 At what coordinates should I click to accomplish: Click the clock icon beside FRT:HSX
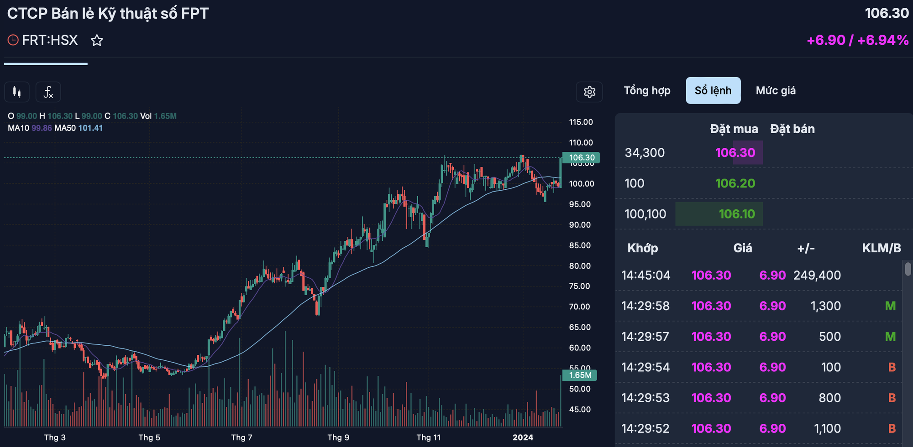point(13,40)
